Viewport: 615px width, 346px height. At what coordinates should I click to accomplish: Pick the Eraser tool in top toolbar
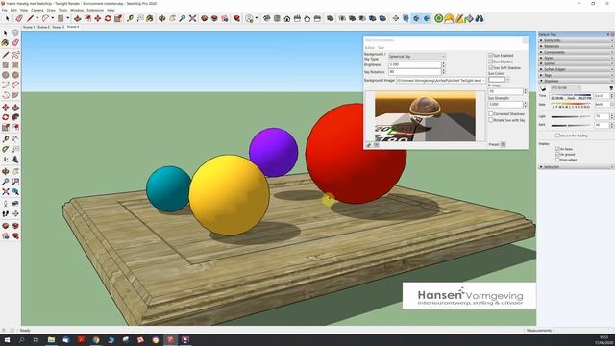point(19,18)
